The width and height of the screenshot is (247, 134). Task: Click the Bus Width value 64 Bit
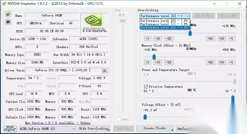tap(89, 54)
